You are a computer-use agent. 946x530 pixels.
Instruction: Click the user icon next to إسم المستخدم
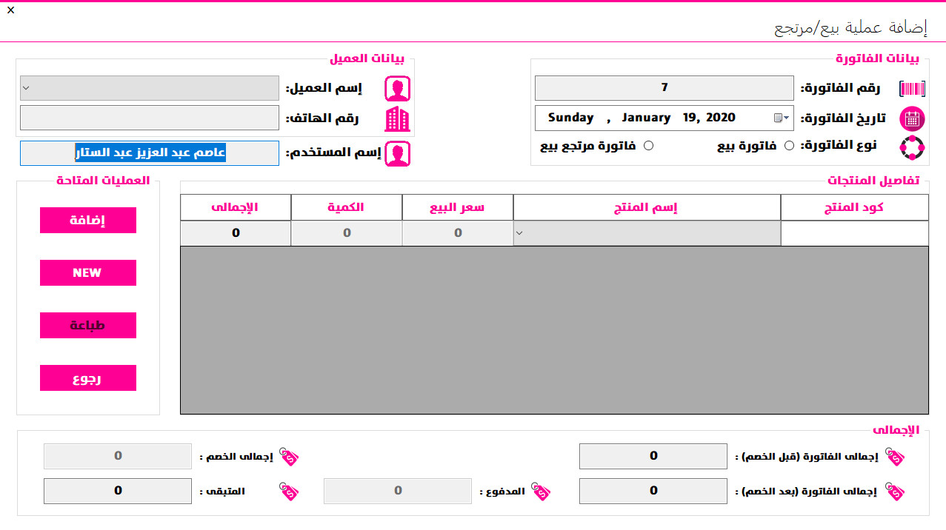pyautogui.click(x=397, y=153)
